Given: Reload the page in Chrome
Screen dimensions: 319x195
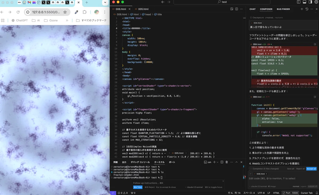Looking at the screenshot, I should 18,12.
